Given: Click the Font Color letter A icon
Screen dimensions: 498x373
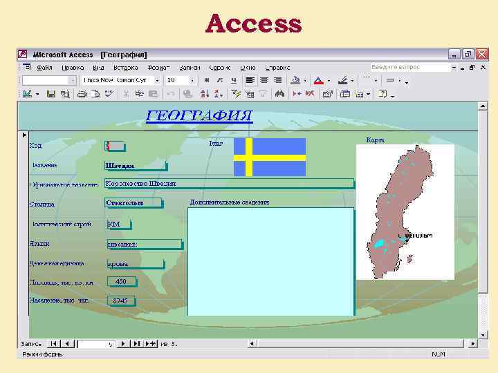Looking at the screenshot, I should 319,80.
